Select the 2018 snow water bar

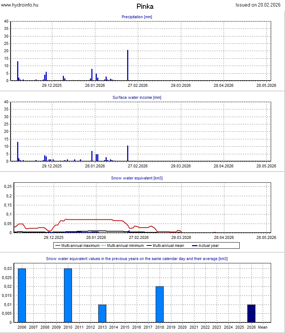point(160,304)
